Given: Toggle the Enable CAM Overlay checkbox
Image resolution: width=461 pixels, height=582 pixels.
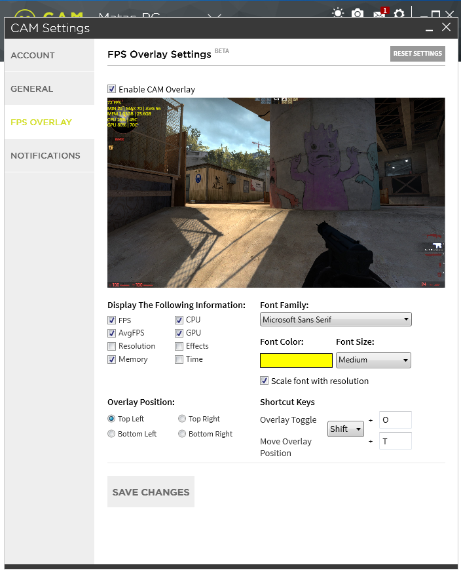Looking at the screenshot, I should 111,89.
